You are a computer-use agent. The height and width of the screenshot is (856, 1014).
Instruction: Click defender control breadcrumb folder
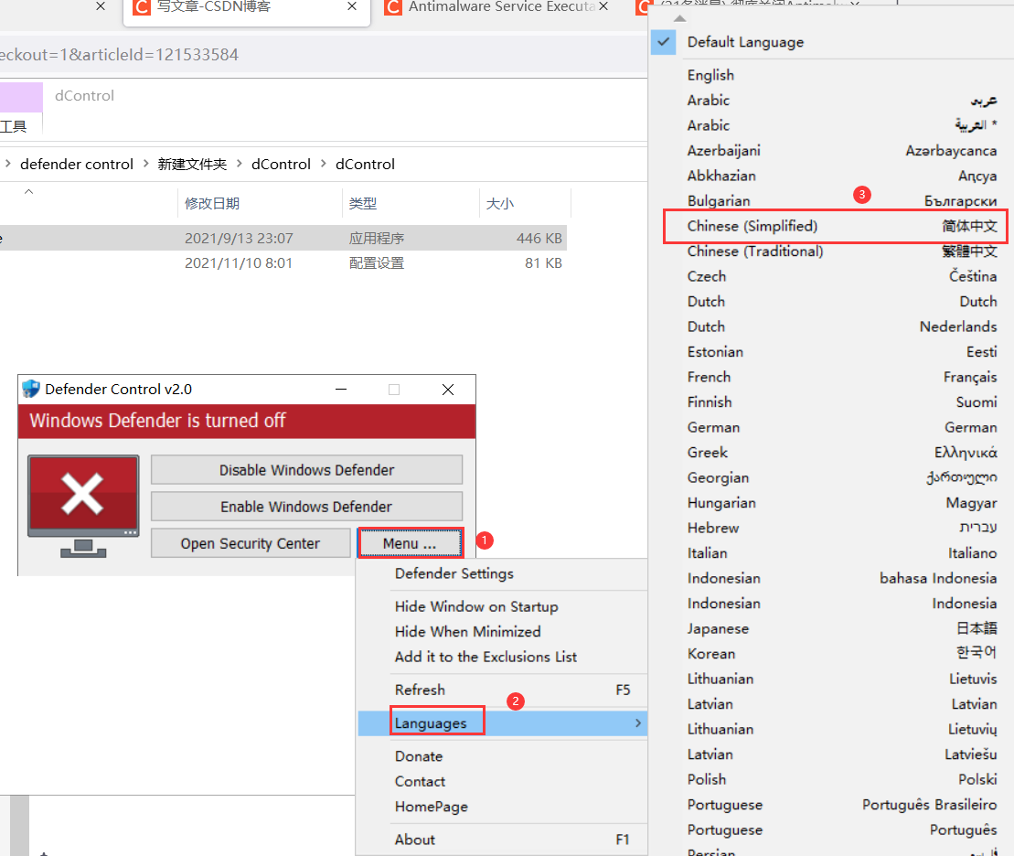[76, 165]
